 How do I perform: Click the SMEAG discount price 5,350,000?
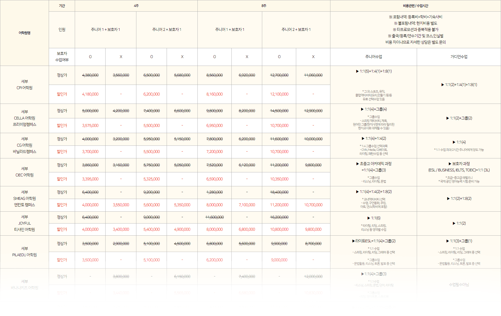[x=182, y=205]
